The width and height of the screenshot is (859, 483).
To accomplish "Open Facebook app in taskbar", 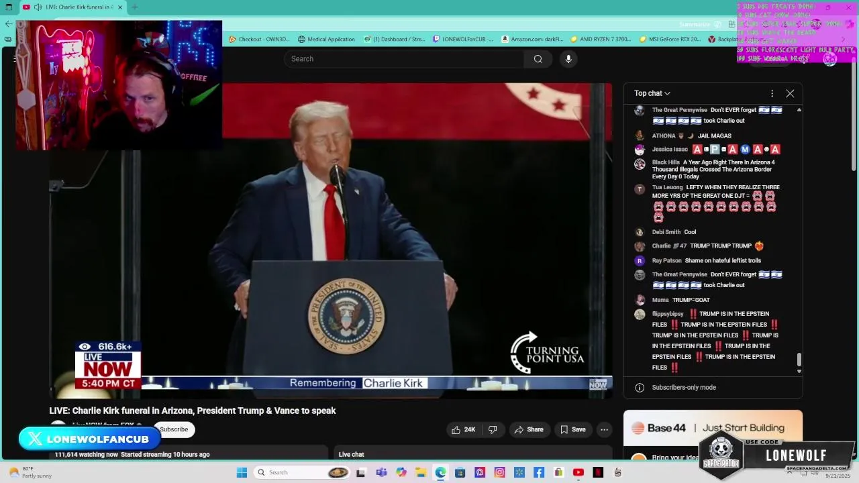I will point(539,472).
